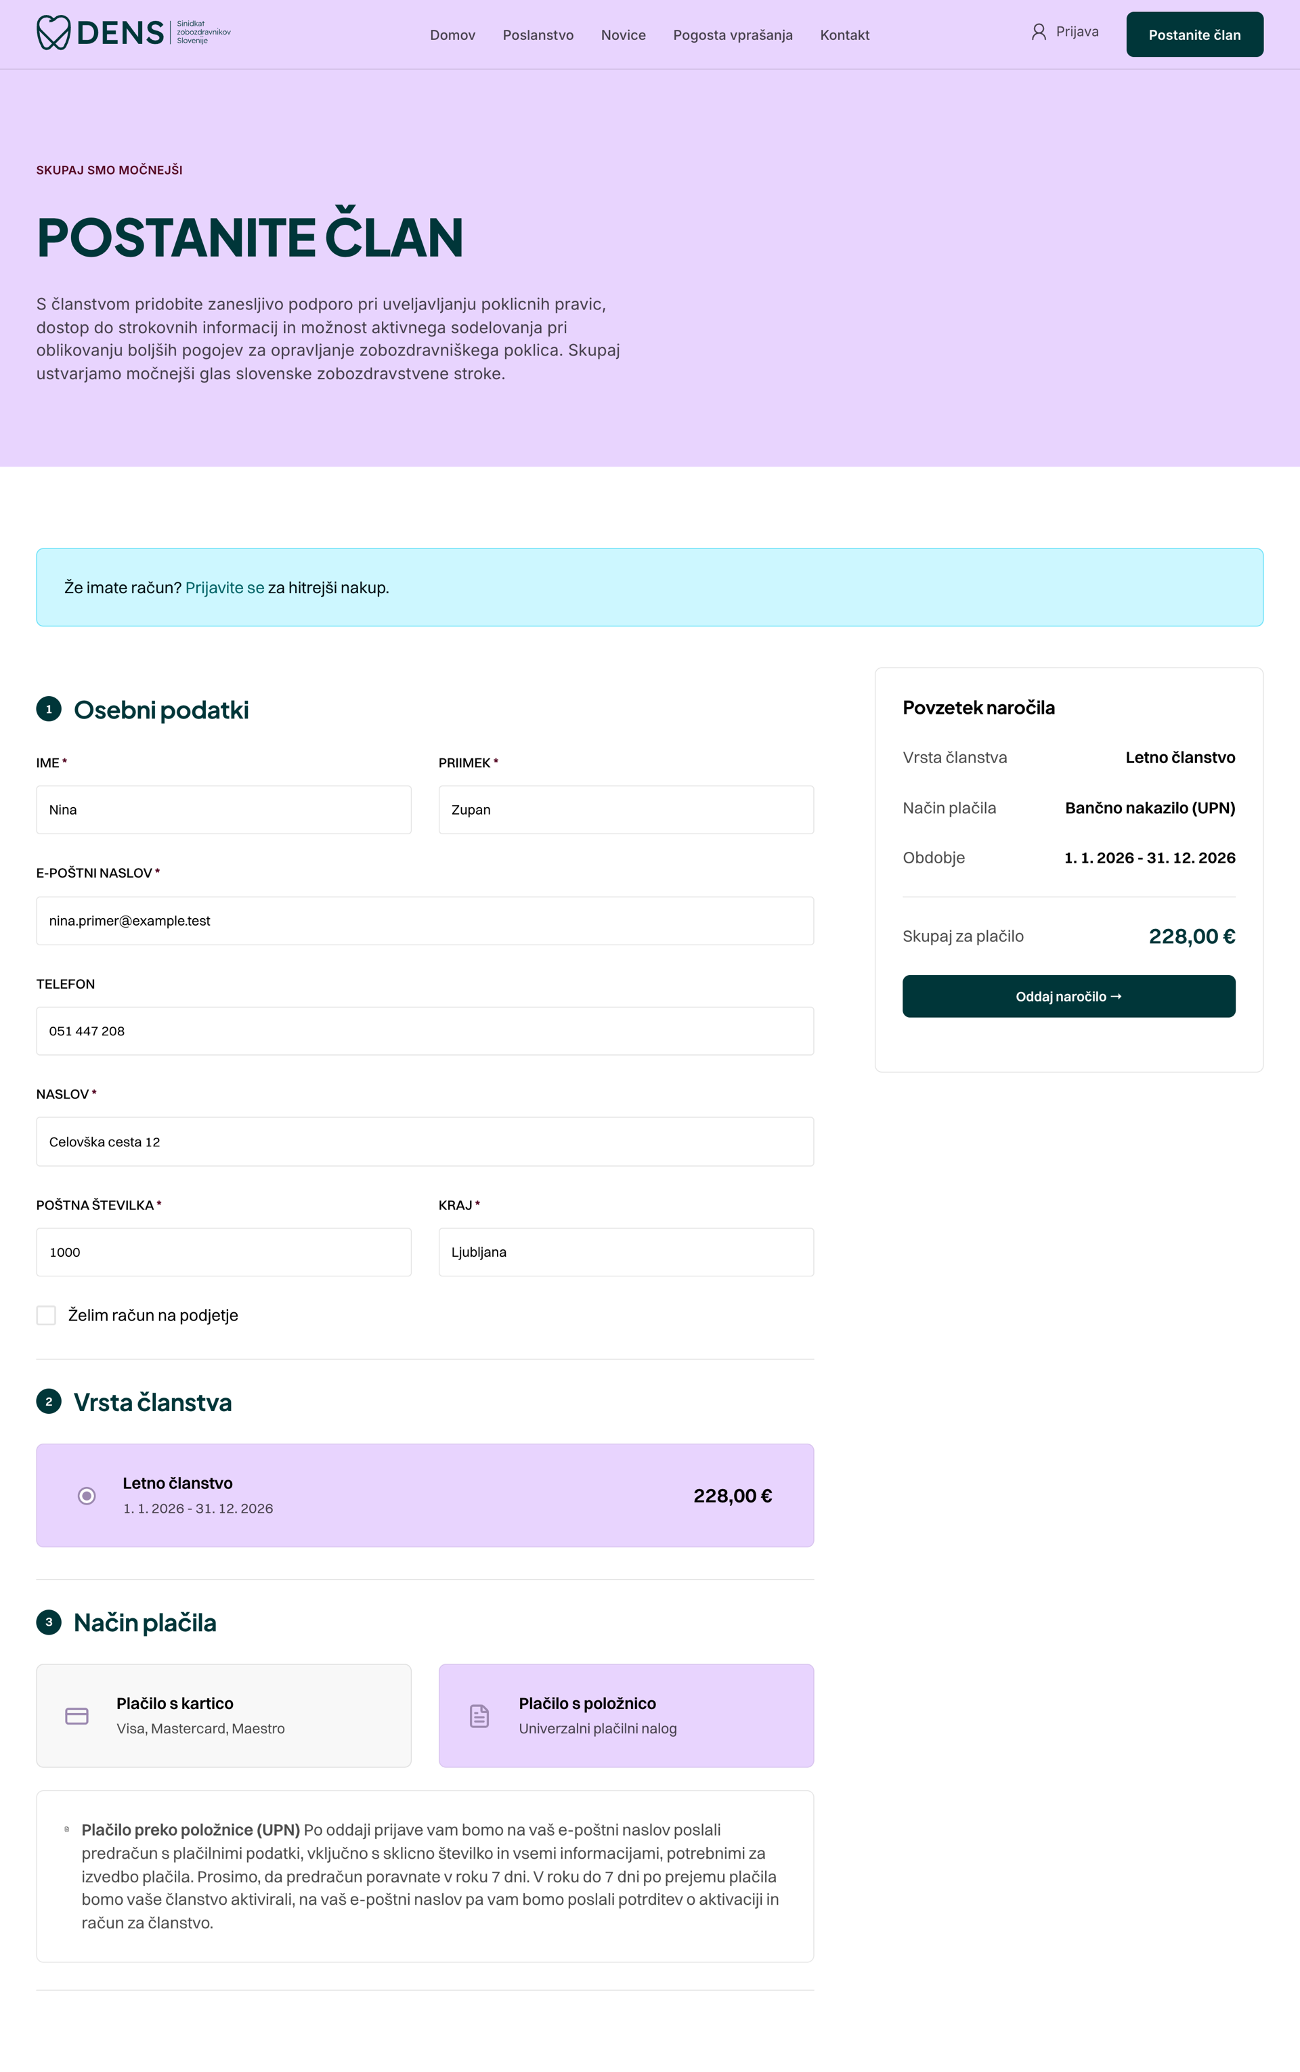Click the Kraj field containing Ljubljana

tap(626, 1252)
